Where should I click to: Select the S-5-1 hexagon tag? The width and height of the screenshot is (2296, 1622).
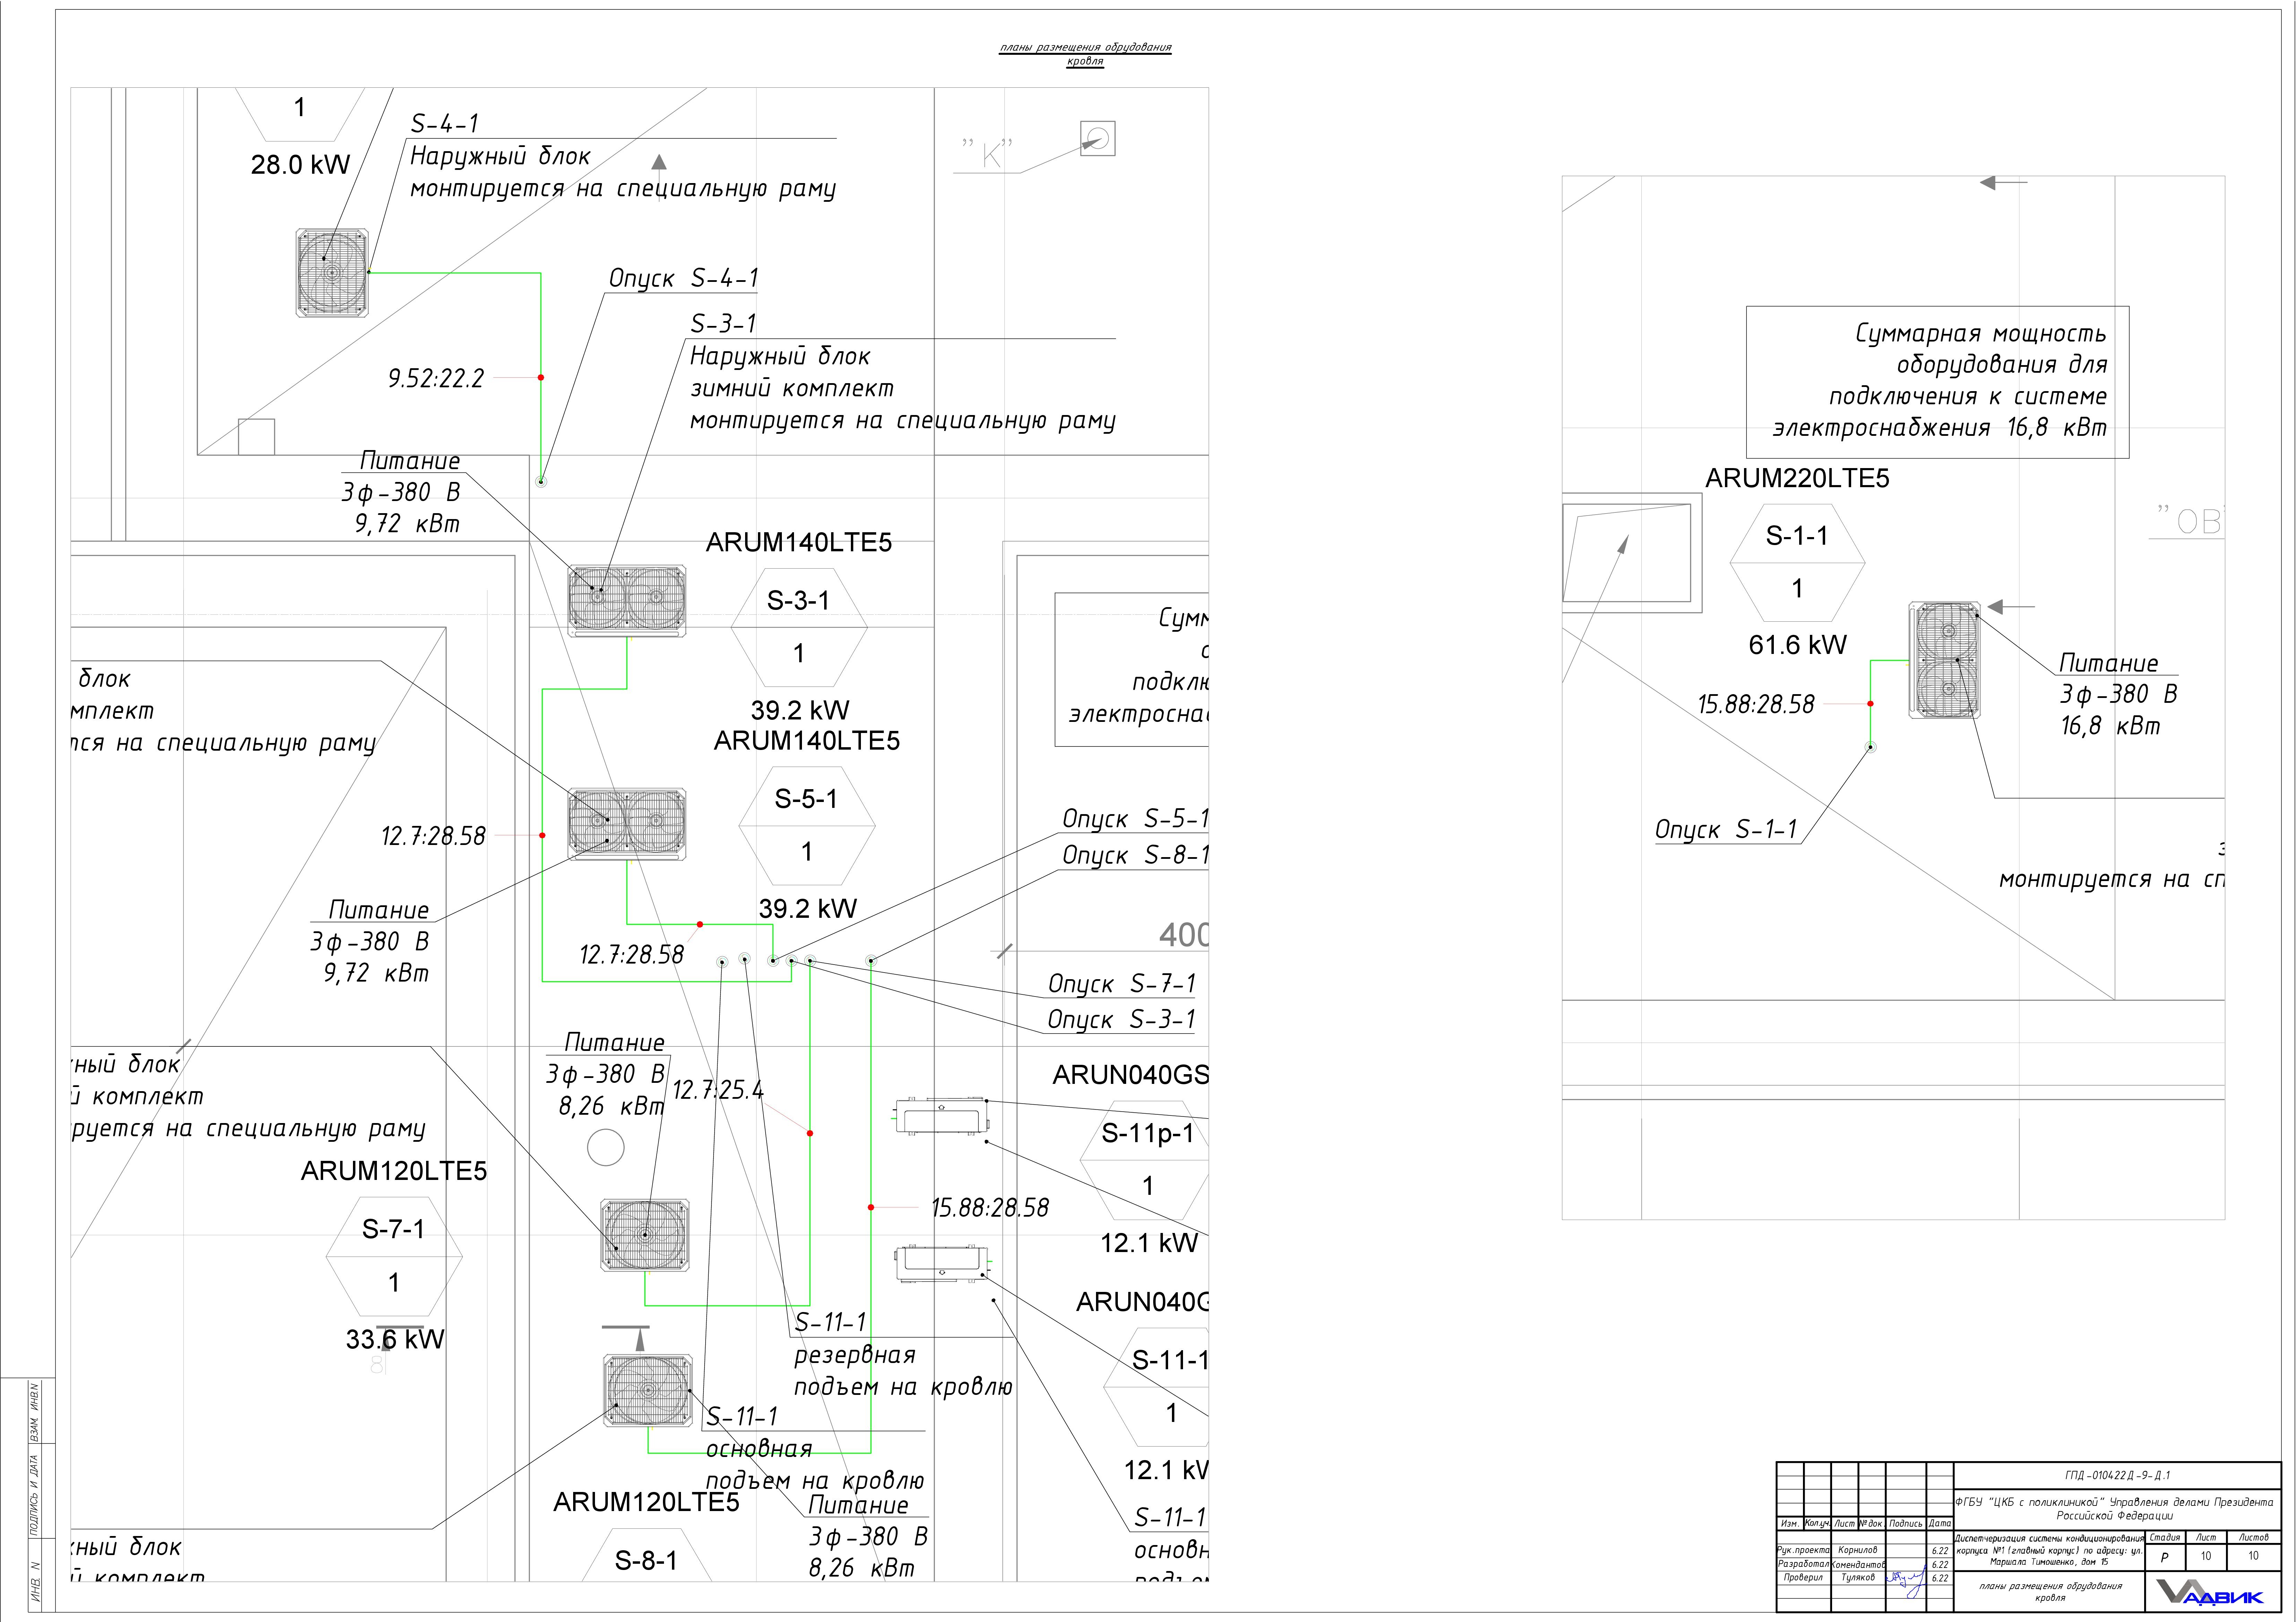point(807,826)
